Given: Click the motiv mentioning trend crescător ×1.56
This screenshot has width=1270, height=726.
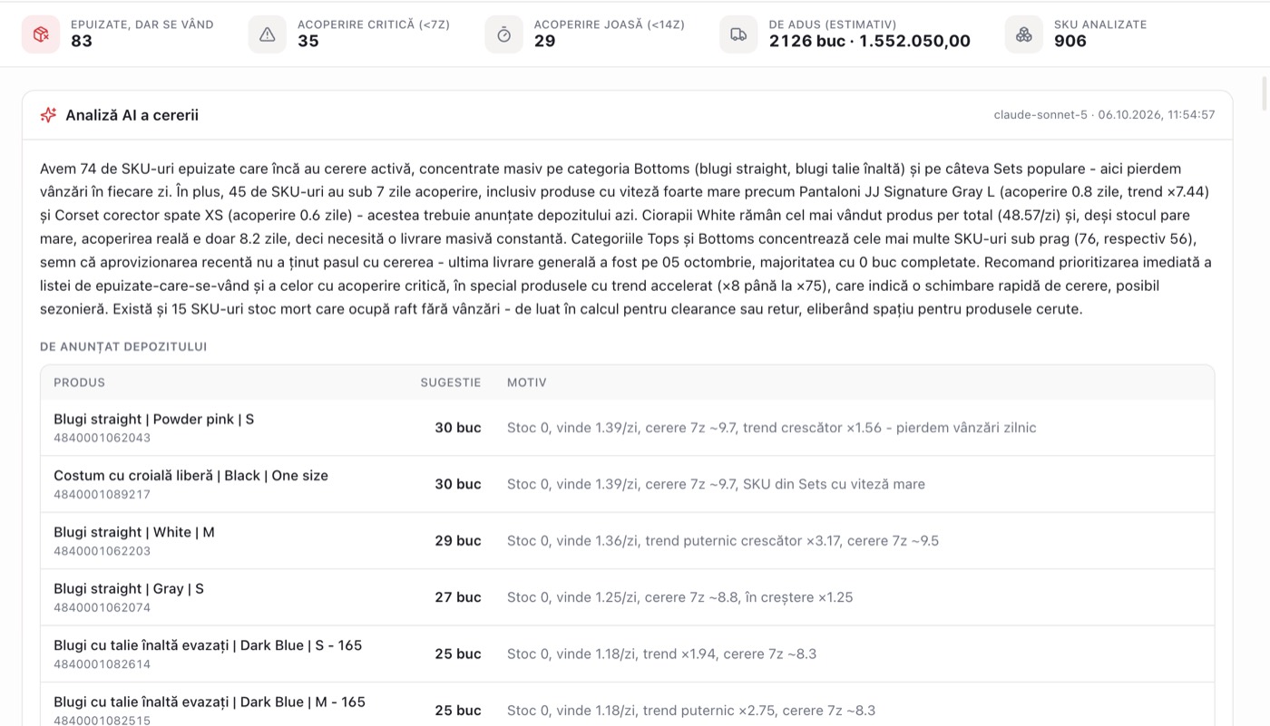Looking at the screenshot, I should (x=771, y=428).
